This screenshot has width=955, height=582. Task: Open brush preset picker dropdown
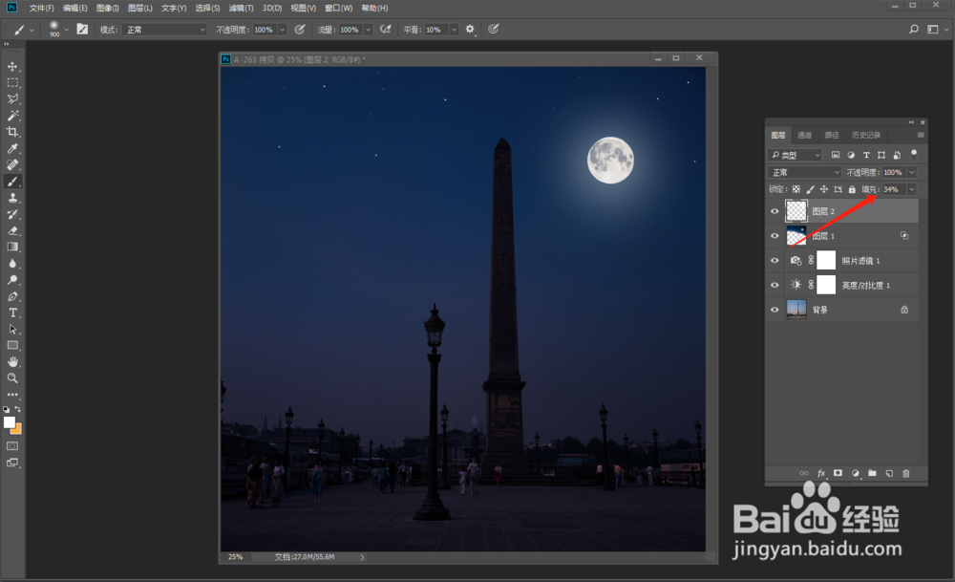point(67,30)
